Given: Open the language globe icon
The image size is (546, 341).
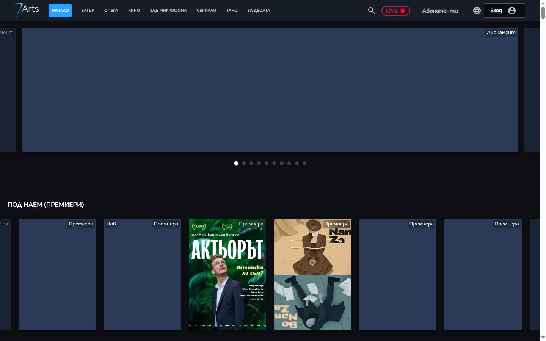Looking at the screenshot, I should point(477,11).
